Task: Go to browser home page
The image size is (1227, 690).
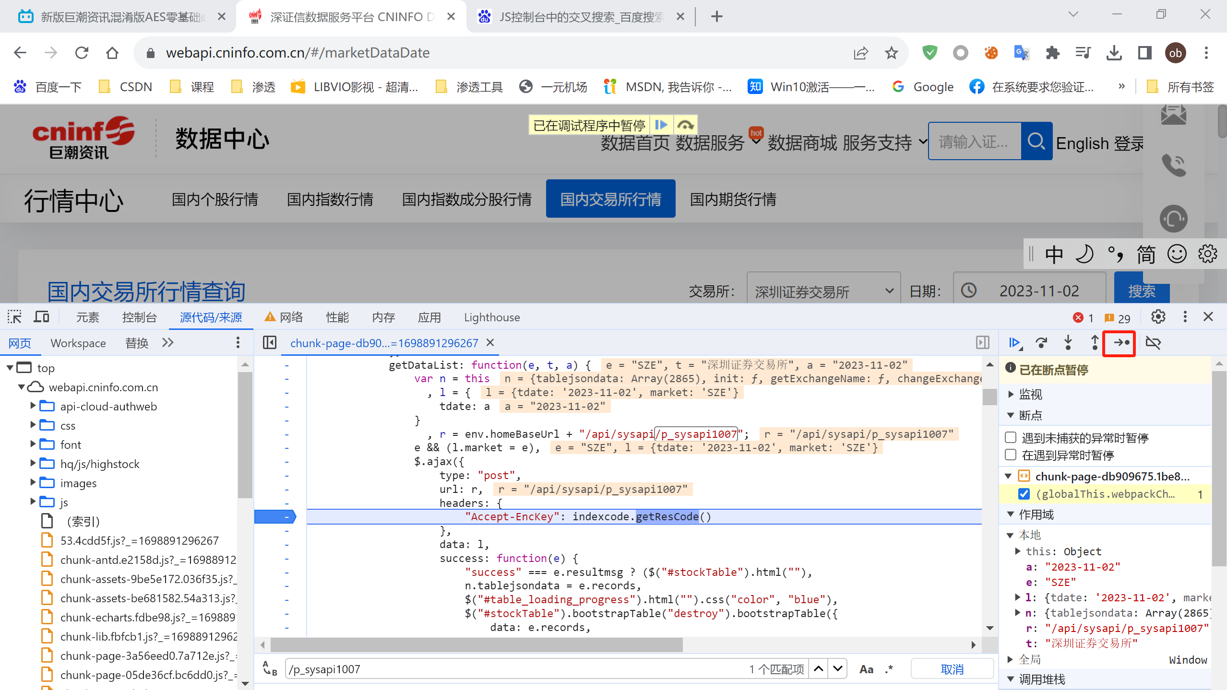Action: tap(112, 53)
